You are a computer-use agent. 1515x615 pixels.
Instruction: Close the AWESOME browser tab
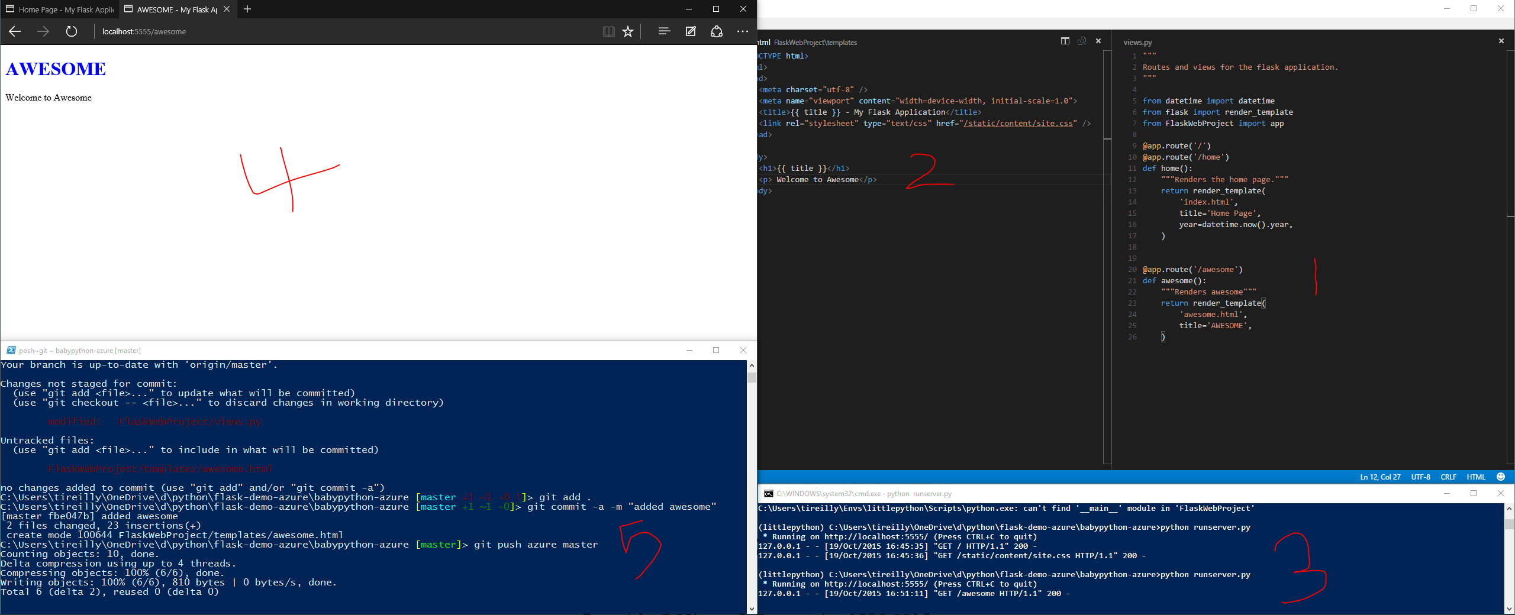227,9
